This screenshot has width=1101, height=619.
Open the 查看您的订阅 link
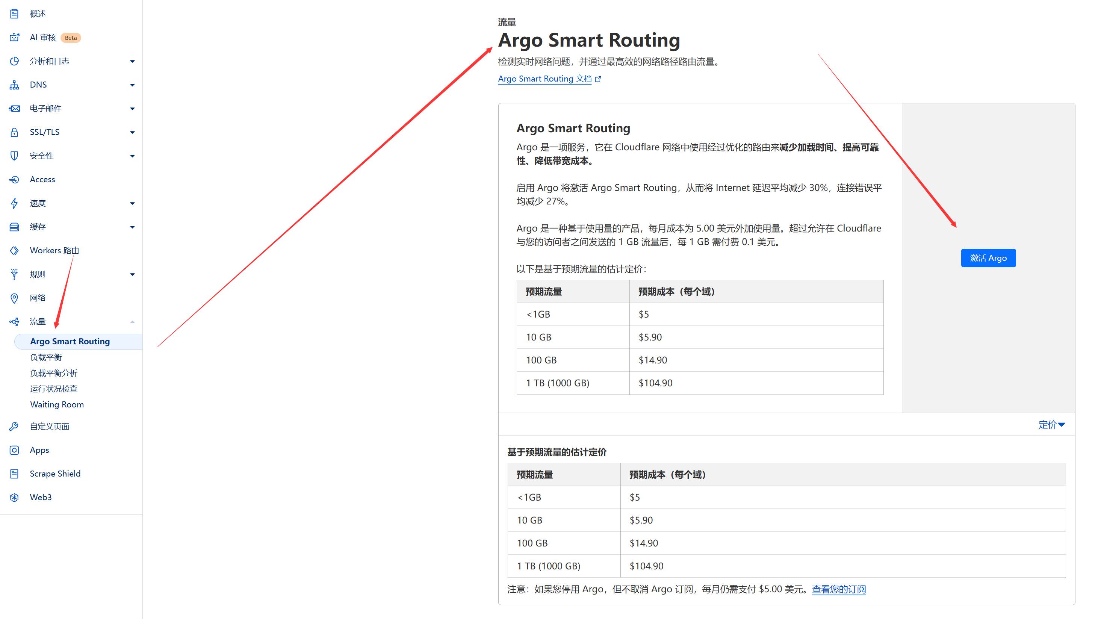point(839,589)
